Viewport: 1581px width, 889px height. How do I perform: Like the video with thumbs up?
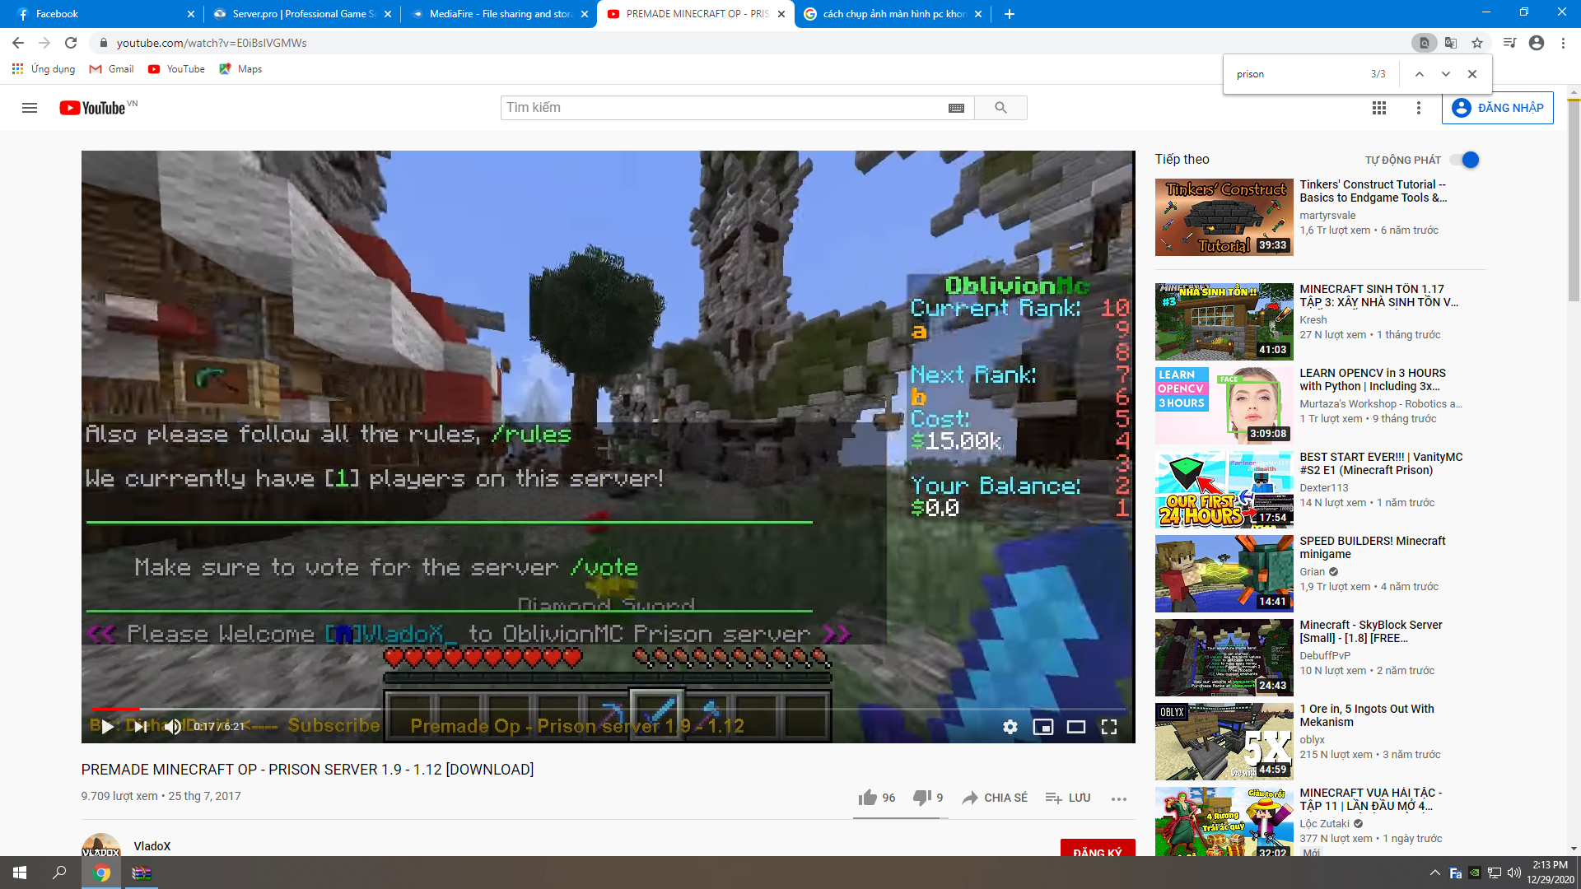(868, 798)
